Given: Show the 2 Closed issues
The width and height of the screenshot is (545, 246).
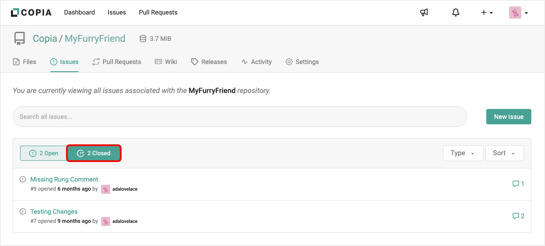Looking at the screenshot, I should click(94, 153).
